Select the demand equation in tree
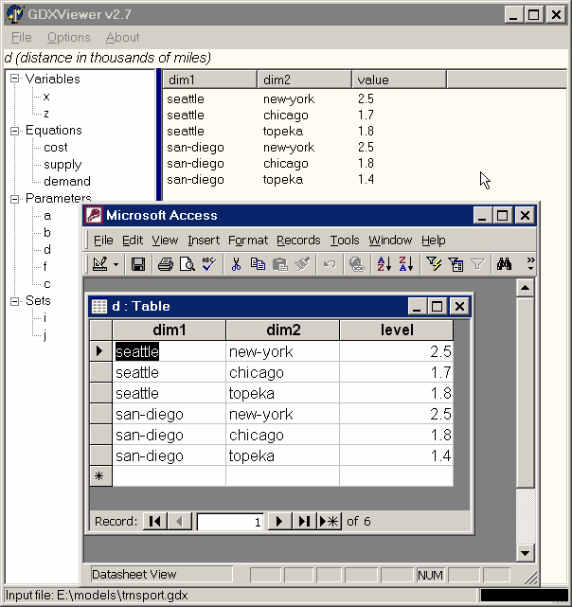This screenshot has height=607, width=572. tap(67, 182)
